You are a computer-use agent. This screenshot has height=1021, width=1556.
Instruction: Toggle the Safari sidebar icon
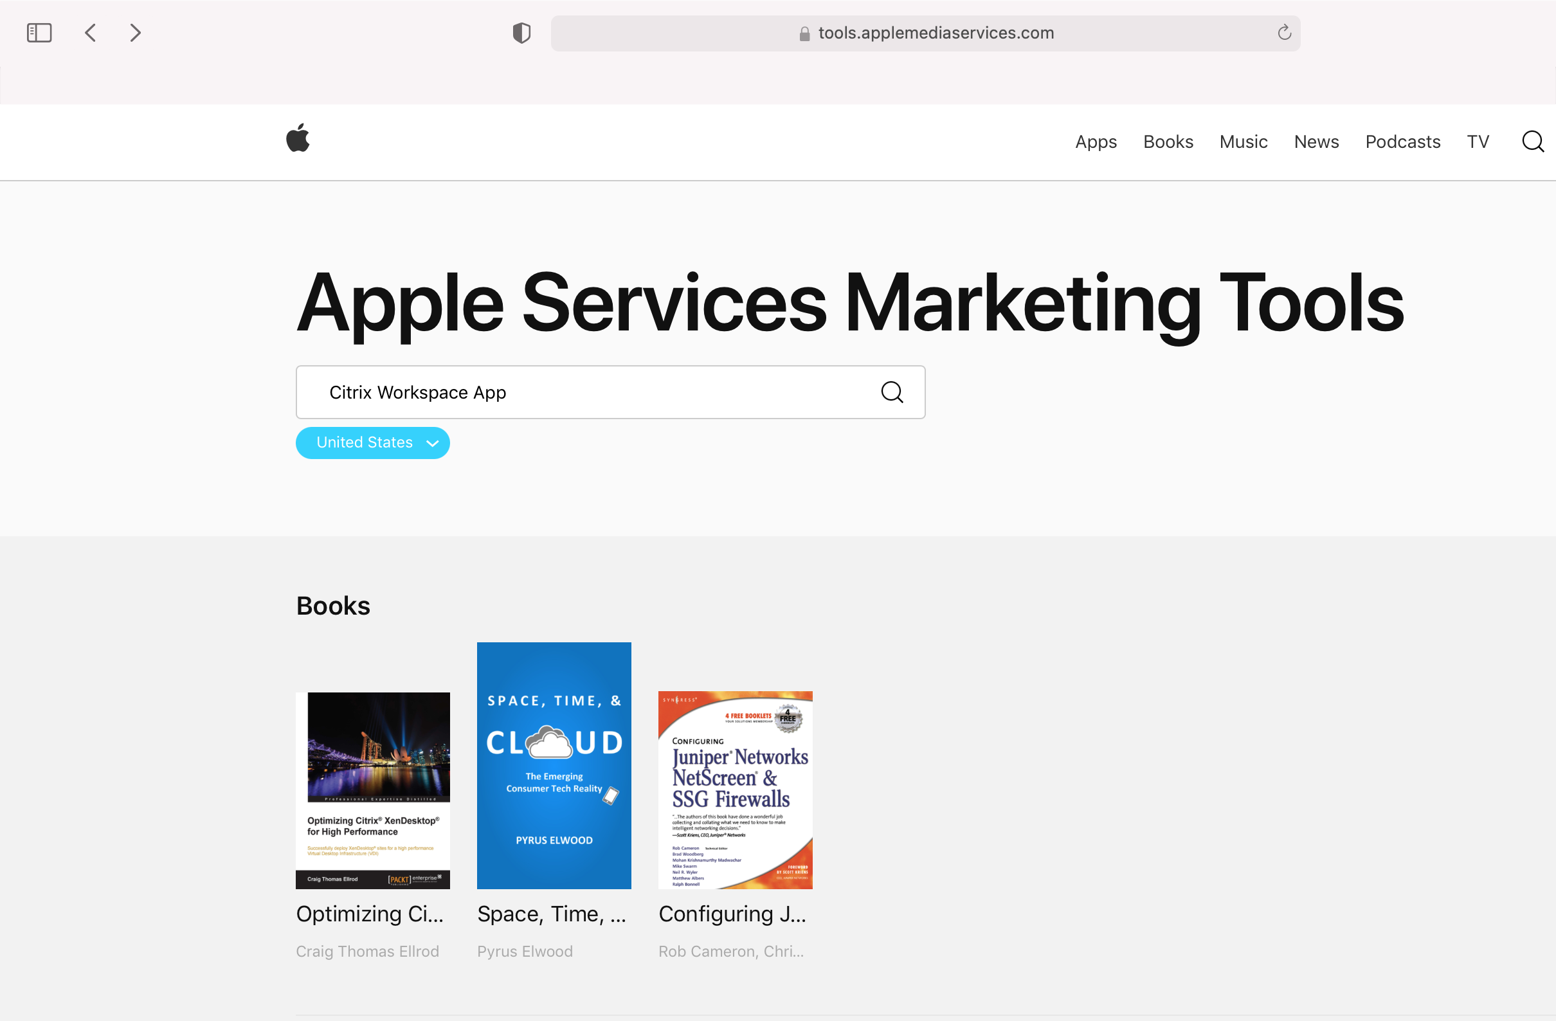click(x=39, y=33)
